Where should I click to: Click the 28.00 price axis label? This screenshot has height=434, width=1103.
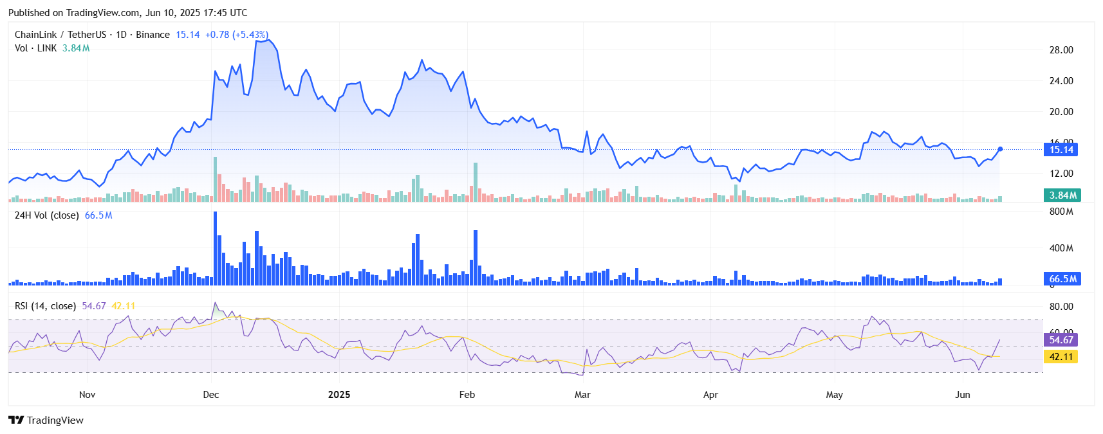pyautogui.click(x=1061, y=50)
